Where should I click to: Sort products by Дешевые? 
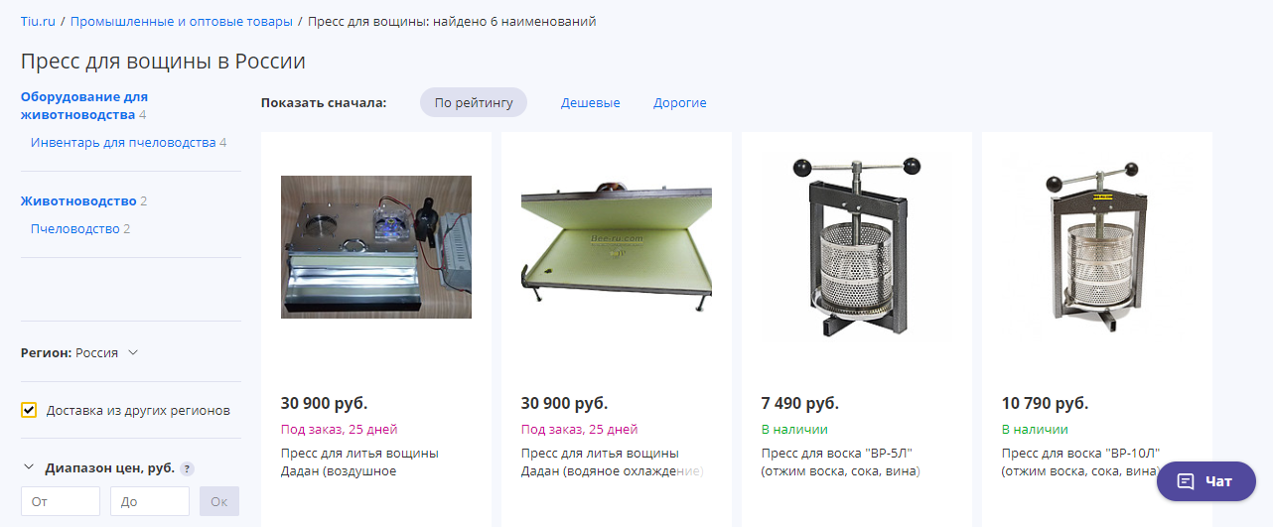click(591, 102)
